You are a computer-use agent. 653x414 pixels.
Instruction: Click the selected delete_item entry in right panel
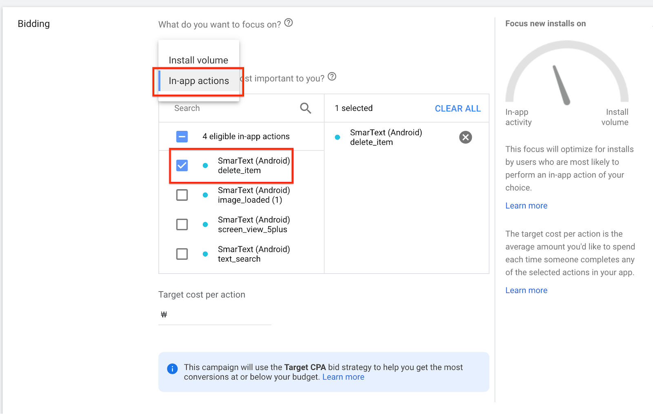coord(386,137)
